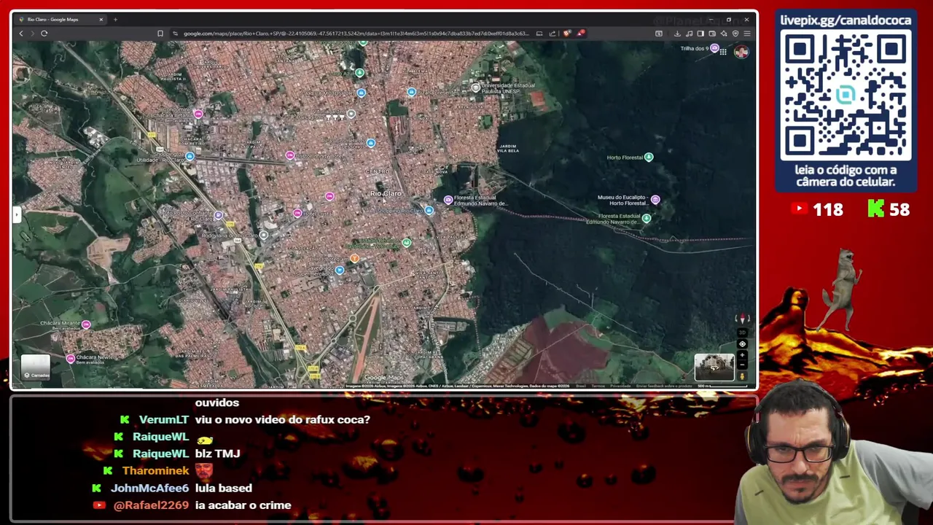
Task: Click the google.com/maps address bar
Action: click(x=356, y=34)
